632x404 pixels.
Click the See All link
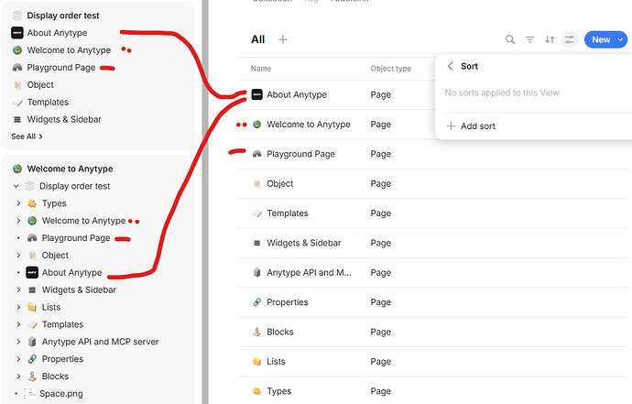27,136
